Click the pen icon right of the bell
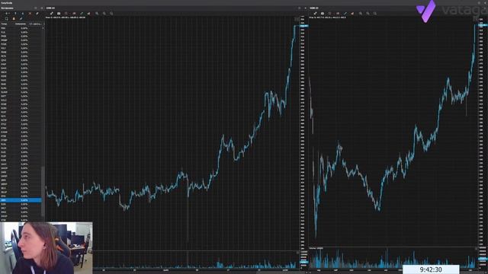This screenshot has height=274, width=488. pyautogui.click(x=21, y=18)
